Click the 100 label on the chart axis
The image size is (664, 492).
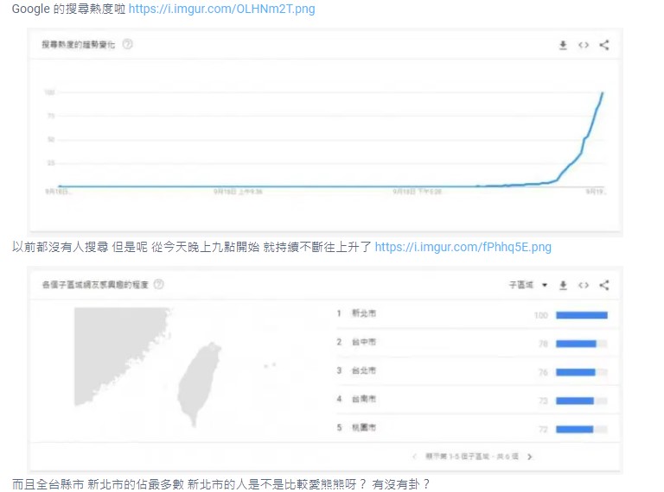pos(49,92)
